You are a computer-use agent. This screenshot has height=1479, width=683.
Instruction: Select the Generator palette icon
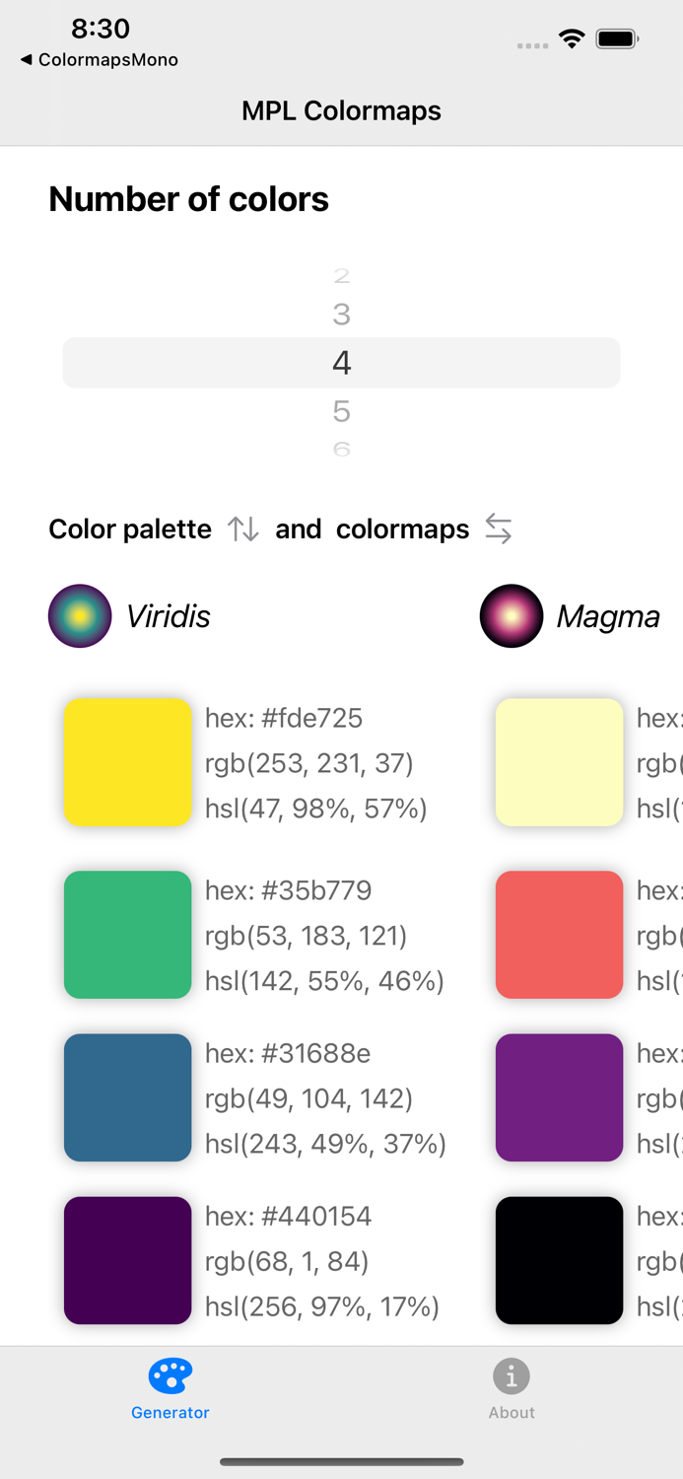[170, 1376]
